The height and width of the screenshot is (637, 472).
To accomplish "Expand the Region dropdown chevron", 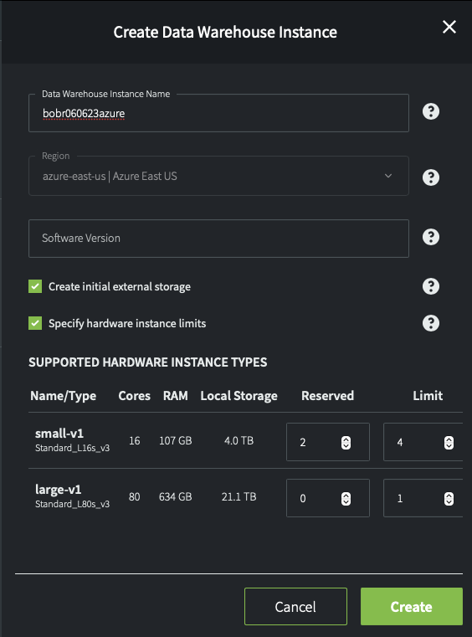I will [388, 176].
